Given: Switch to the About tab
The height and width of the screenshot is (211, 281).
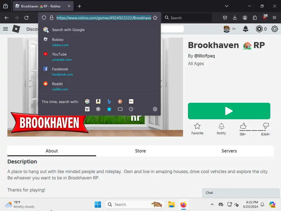Looking at the screenshot, I should pyautogui.click(x=52, y=151).
